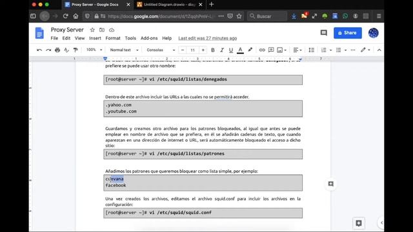Open the File menu
This screenshot has height=232, width=413.
[54, 38]
